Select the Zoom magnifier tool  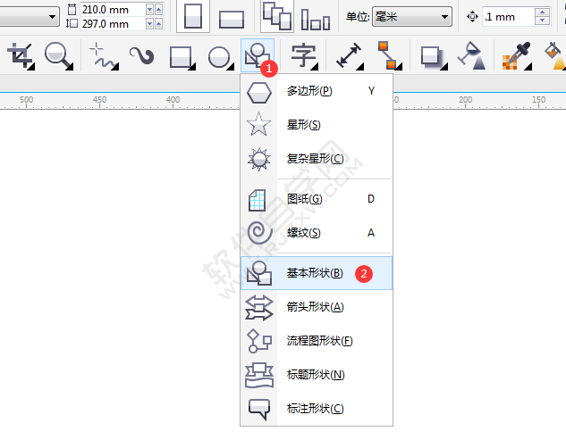59,55
